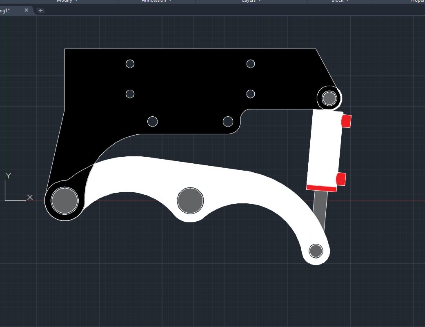Click the white hydraulic cylinder body

pos(325,149)
